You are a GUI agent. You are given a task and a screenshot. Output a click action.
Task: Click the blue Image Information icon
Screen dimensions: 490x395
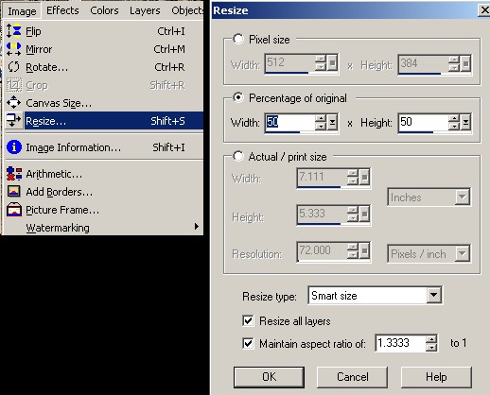click(x=14, y=147)
